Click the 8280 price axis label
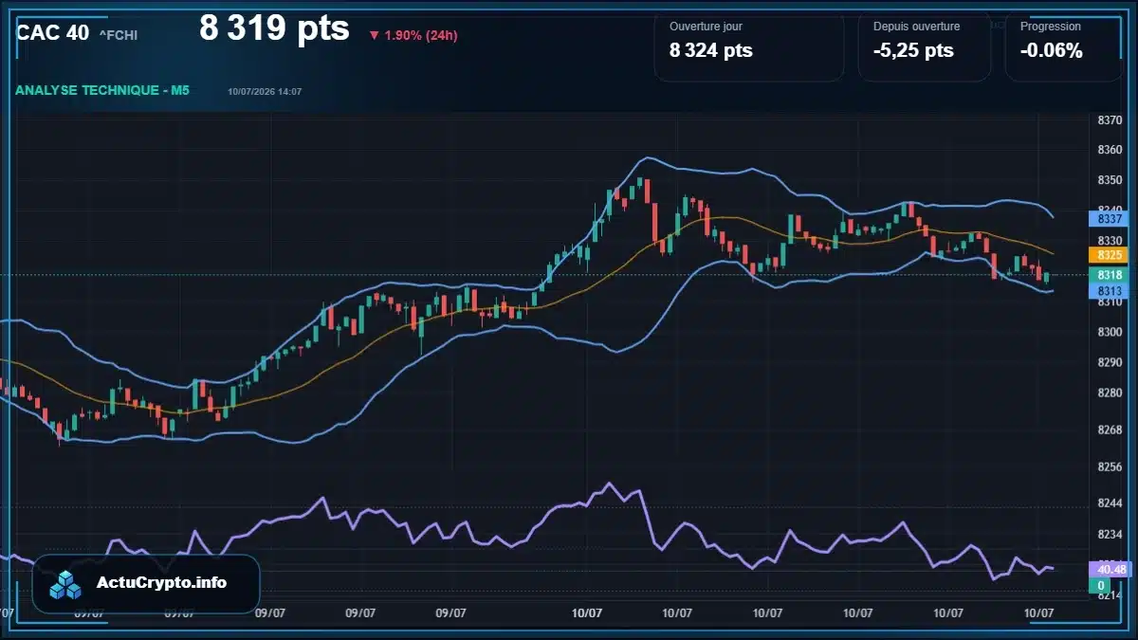Screen dimensions: 1138x640 tap(1110, 393)
